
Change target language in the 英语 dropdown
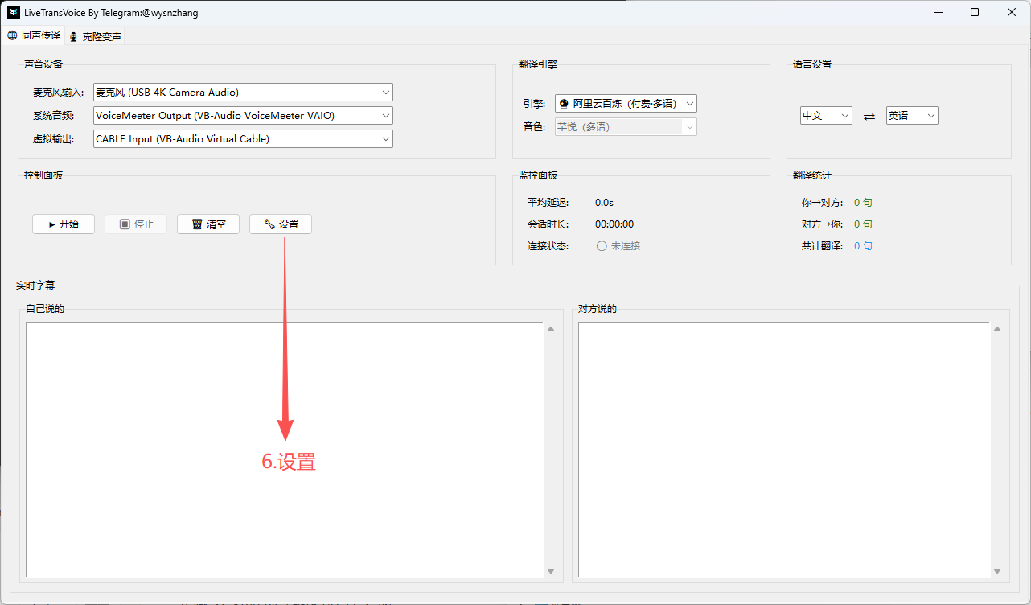[x=912, y=116]
